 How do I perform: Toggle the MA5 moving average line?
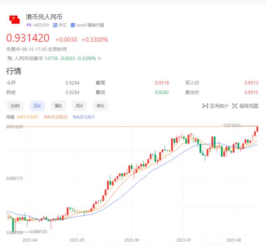coord(27,117)
